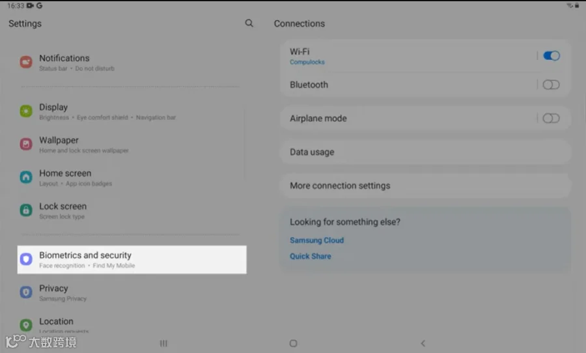Tap the Biometrics and security shield icon

click(26, 259)
